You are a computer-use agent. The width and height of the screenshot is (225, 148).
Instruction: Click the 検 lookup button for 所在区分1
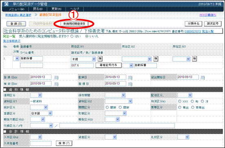pos(100,59)
